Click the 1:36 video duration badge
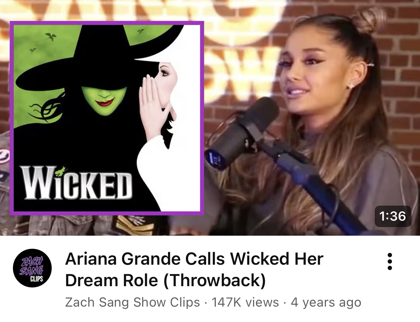This screenshot has height=322, width=420. [393, 216]
